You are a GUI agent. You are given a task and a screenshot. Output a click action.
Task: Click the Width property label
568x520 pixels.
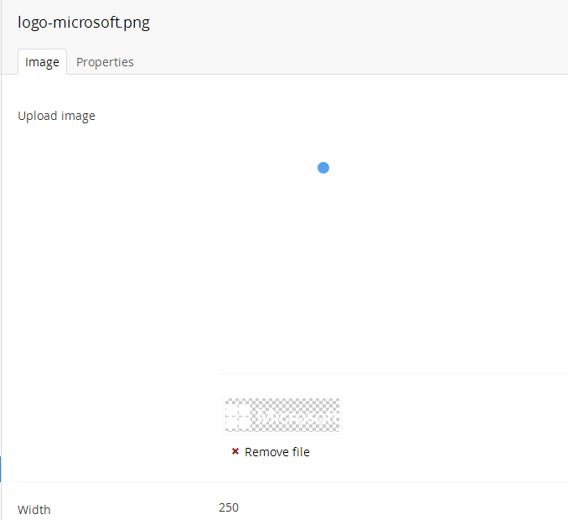click(x=34, y=509)
